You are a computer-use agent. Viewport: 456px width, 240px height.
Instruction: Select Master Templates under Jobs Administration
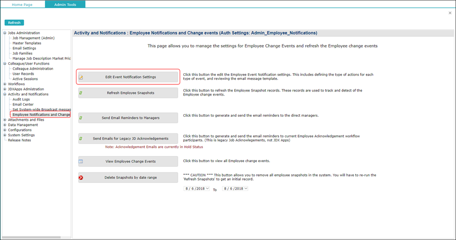pos(27,43)
